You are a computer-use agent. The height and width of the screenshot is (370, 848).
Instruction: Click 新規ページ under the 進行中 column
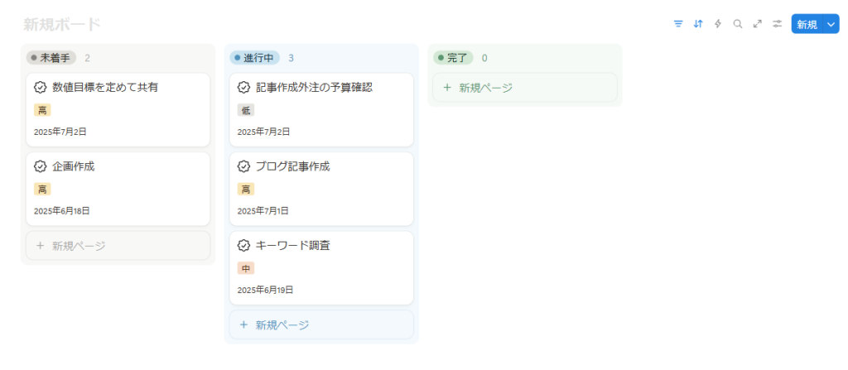(282, 325)
